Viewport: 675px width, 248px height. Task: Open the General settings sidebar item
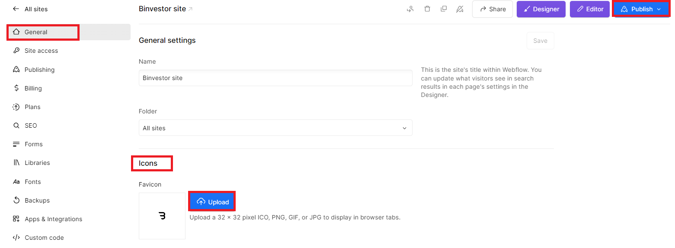[x=69, y=32]
